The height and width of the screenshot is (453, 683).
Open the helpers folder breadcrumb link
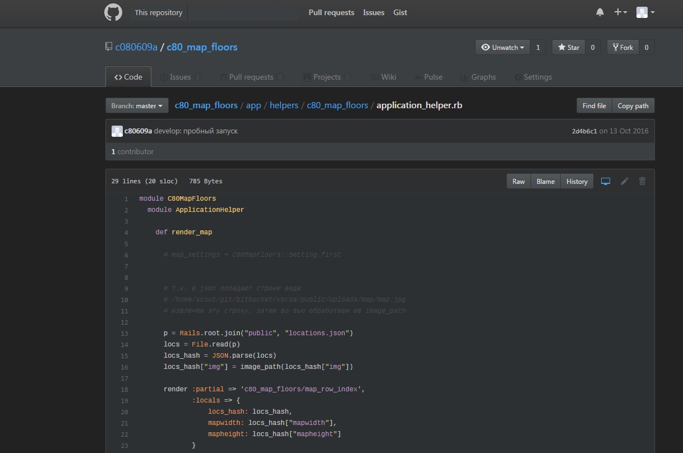pos(284,105)
